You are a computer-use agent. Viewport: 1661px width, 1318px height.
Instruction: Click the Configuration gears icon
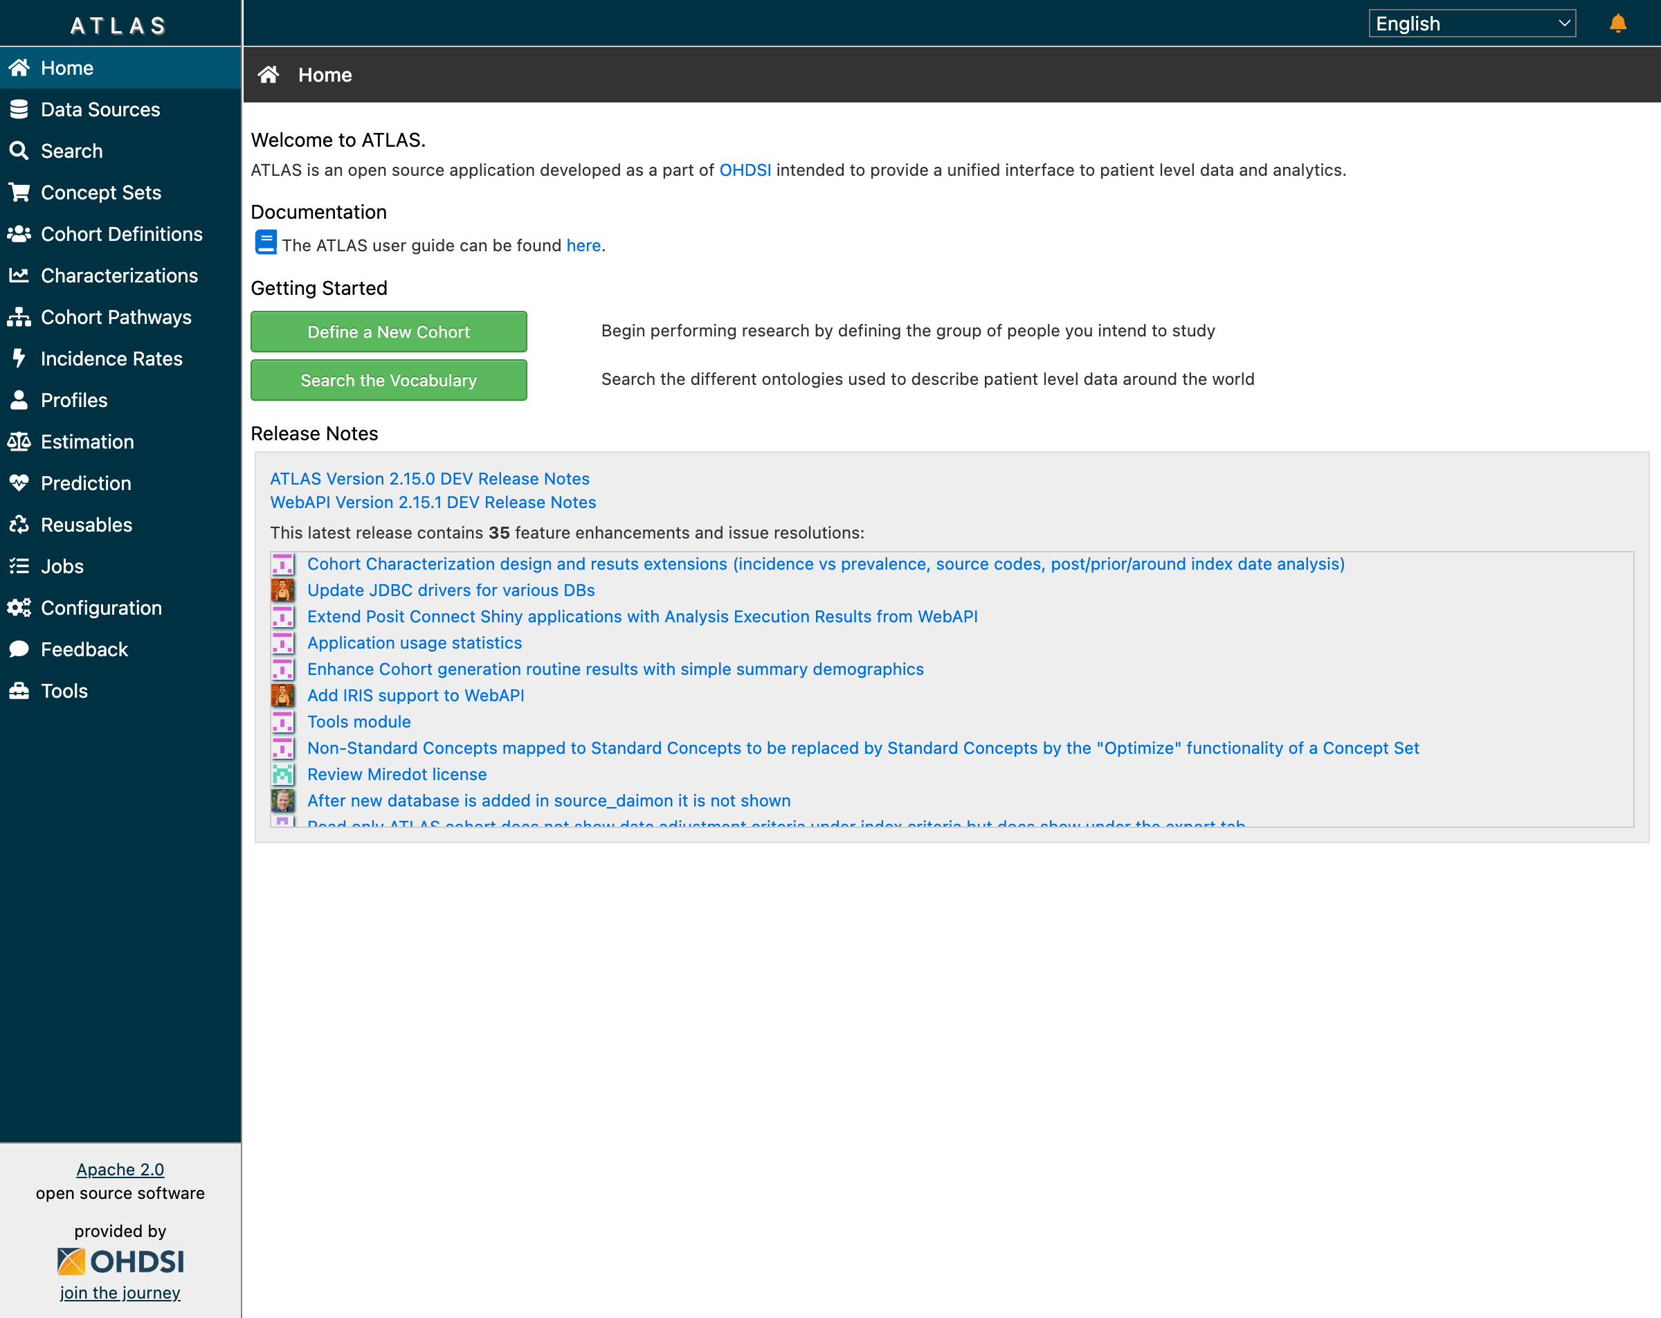pyautogui.click(x=19, y=607)
